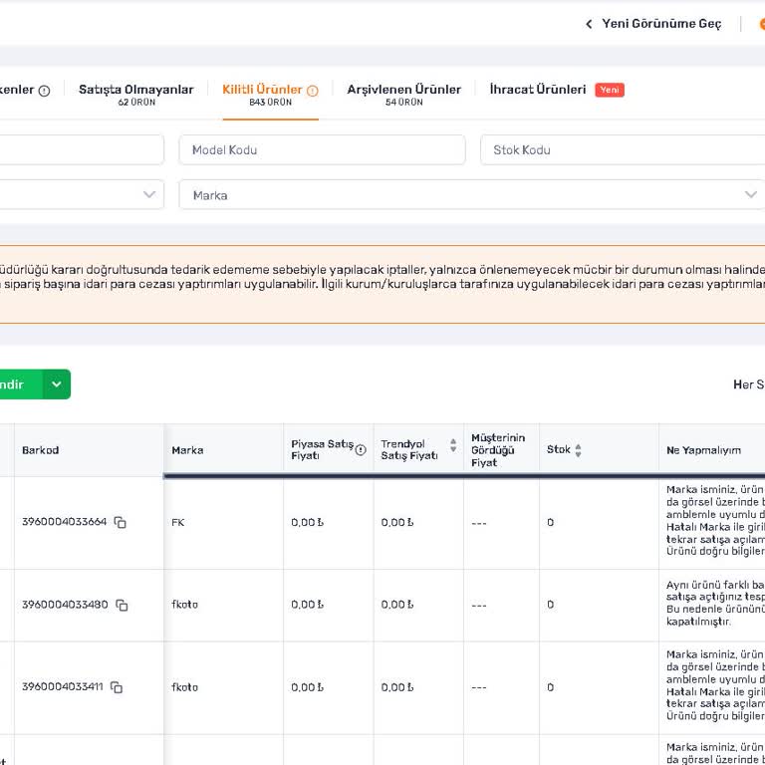
Task: Select the İhracat Ürünleri tab
Action: point(538,90)
